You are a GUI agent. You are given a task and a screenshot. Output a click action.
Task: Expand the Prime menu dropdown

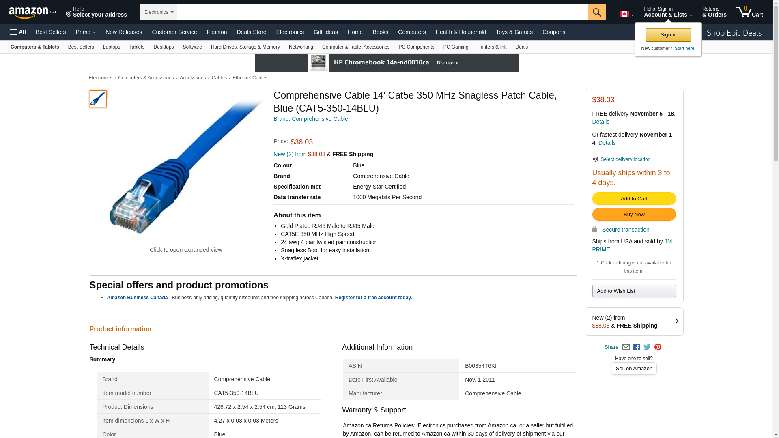point(86,32)
